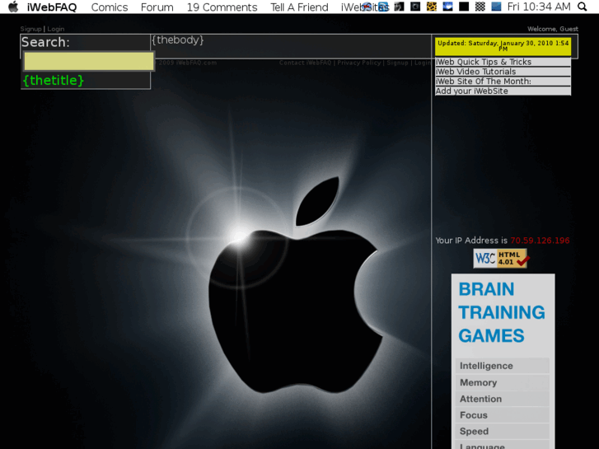Click the checkered menu bar icon
Screen dimensions: 599x449
(480, 7)
